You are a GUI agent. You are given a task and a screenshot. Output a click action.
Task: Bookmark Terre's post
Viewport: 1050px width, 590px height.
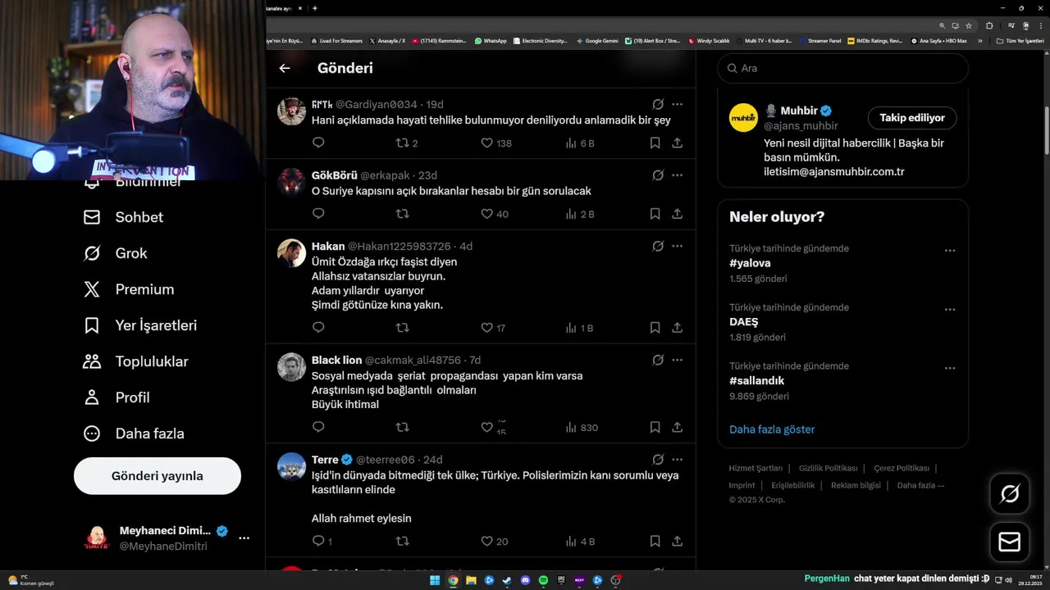pos(655,541)
